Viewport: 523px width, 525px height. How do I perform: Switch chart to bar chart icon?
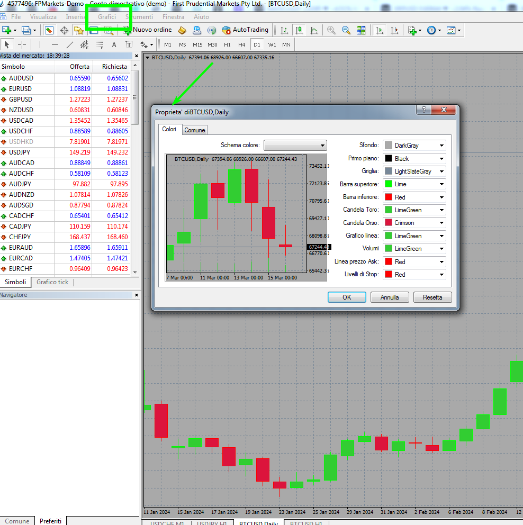[284, 31]
